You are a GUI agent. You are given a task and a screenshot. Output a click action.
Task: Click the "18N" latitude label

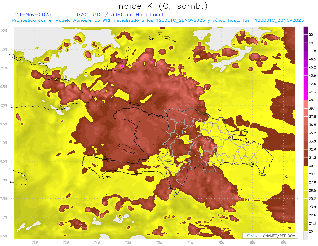(4, 180)
